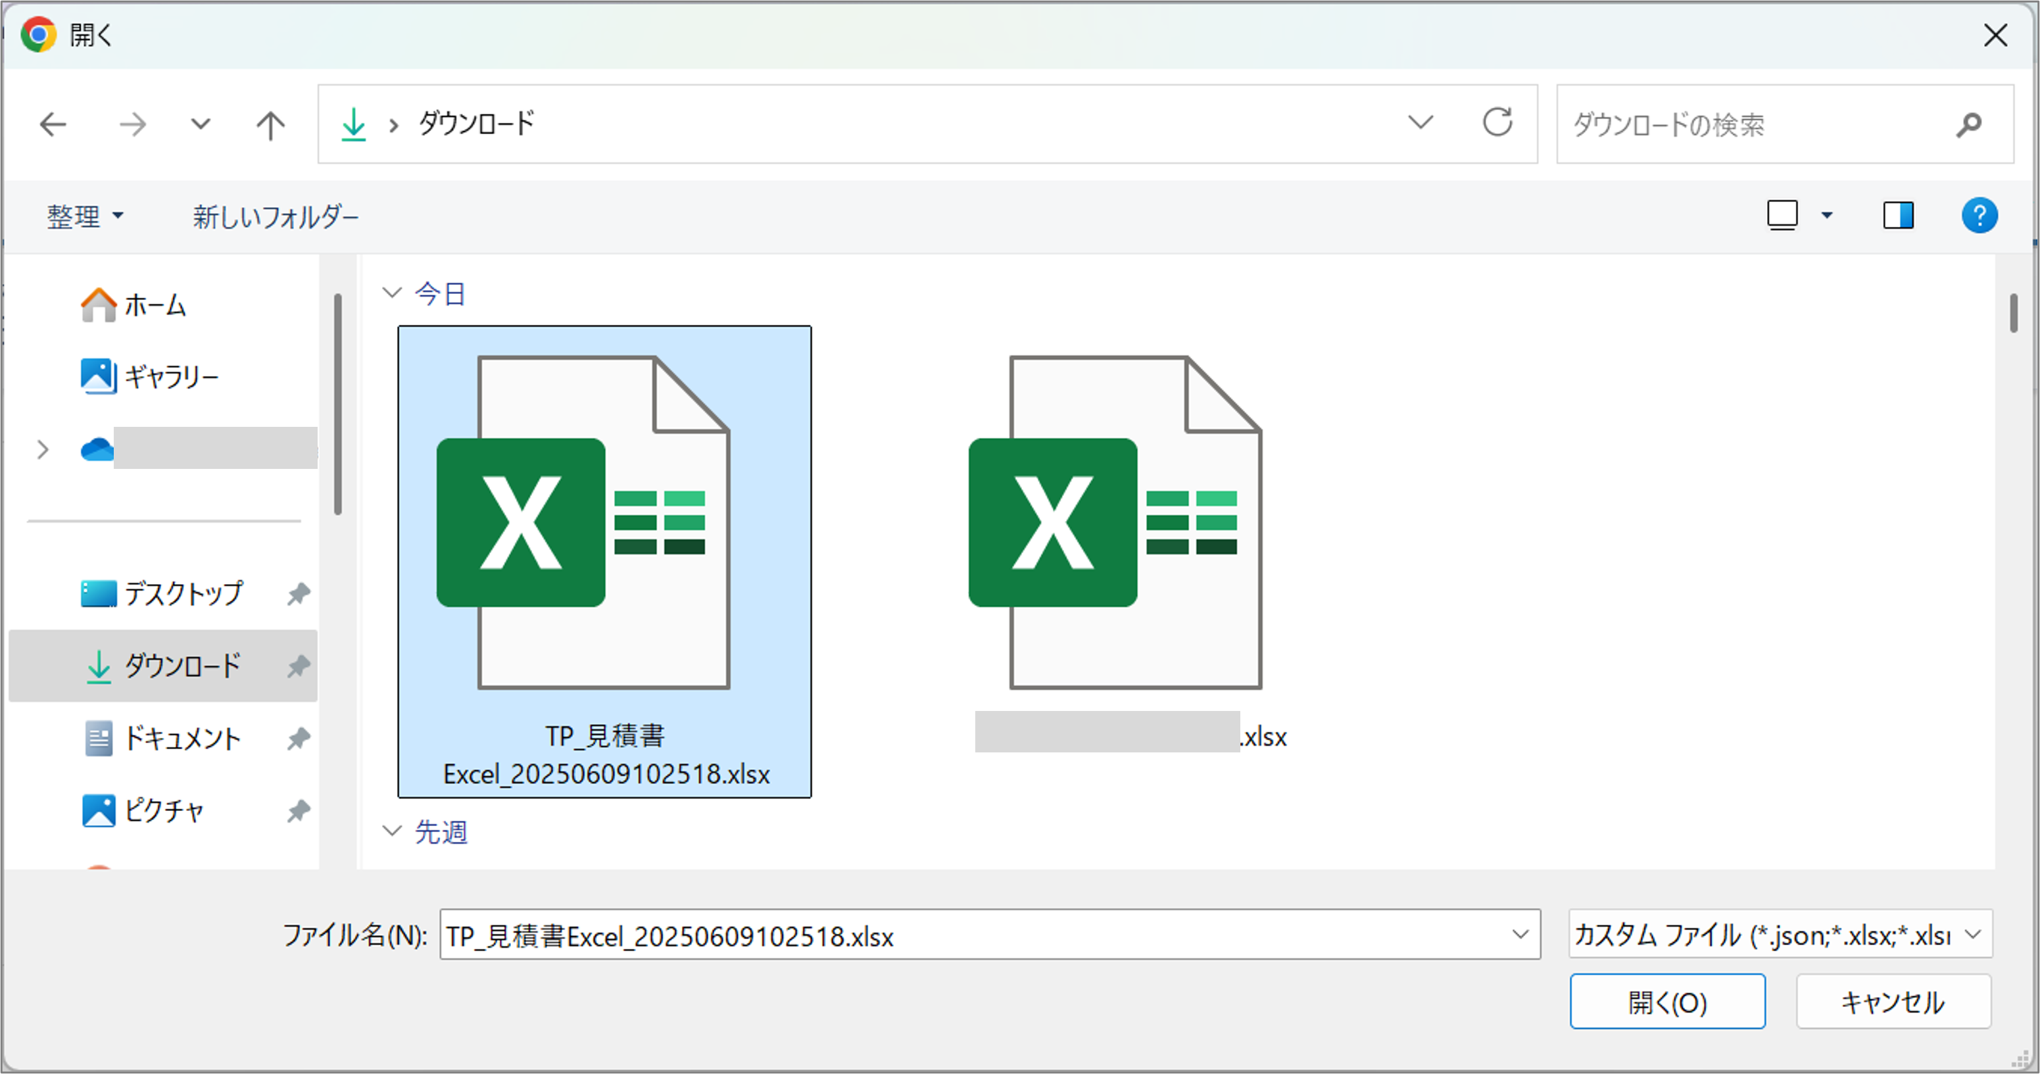Click the search magnifier icon
Screen dimensions: 2040x1074
point(1969,124)
